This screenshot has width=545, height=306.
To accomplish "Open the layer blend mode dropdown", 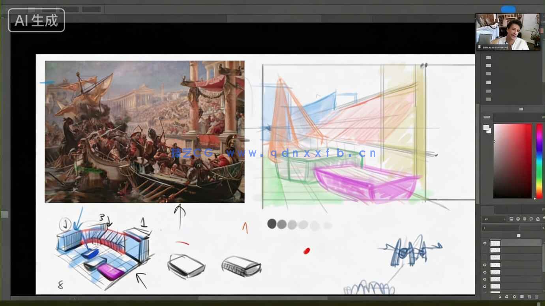I will [499, 228].
